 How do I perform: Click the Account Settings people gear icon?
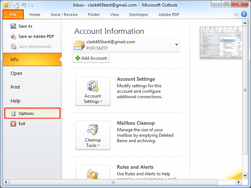pos(93,86)
